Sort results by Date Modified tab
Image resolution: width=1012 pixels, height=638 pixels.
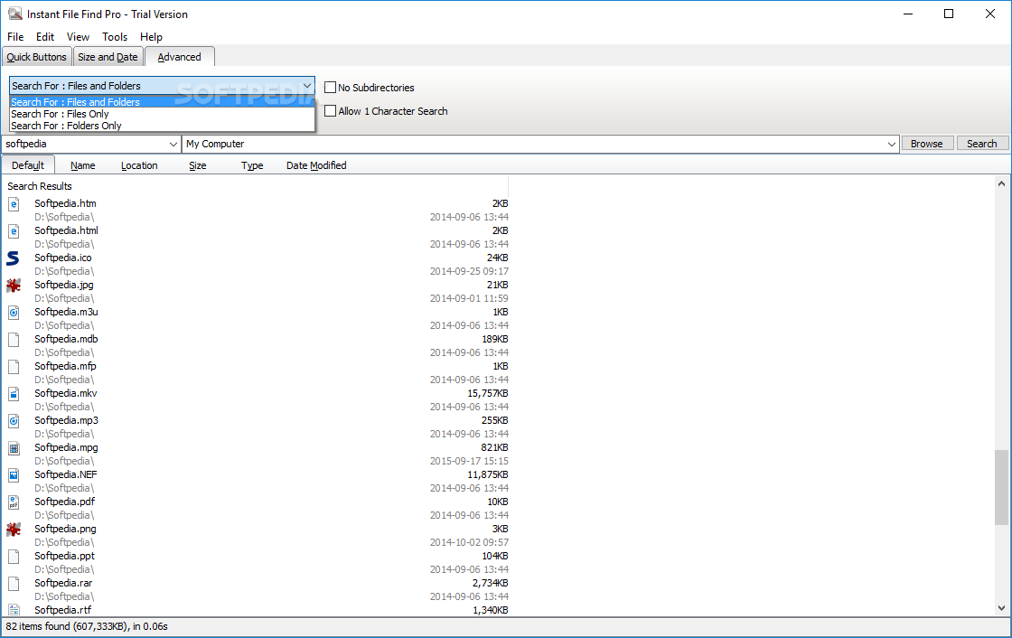[316, 165]
